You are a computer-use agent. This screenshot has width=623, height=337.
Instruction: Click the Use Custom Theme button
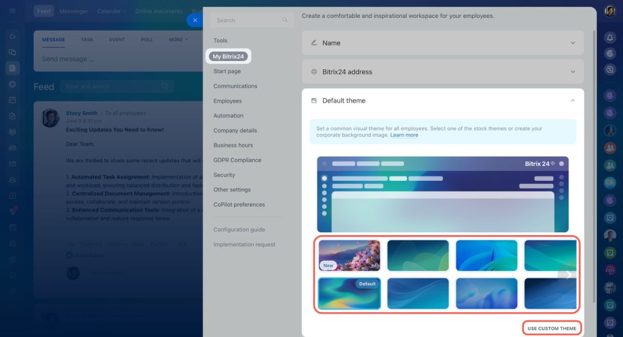tap(552, 328)
